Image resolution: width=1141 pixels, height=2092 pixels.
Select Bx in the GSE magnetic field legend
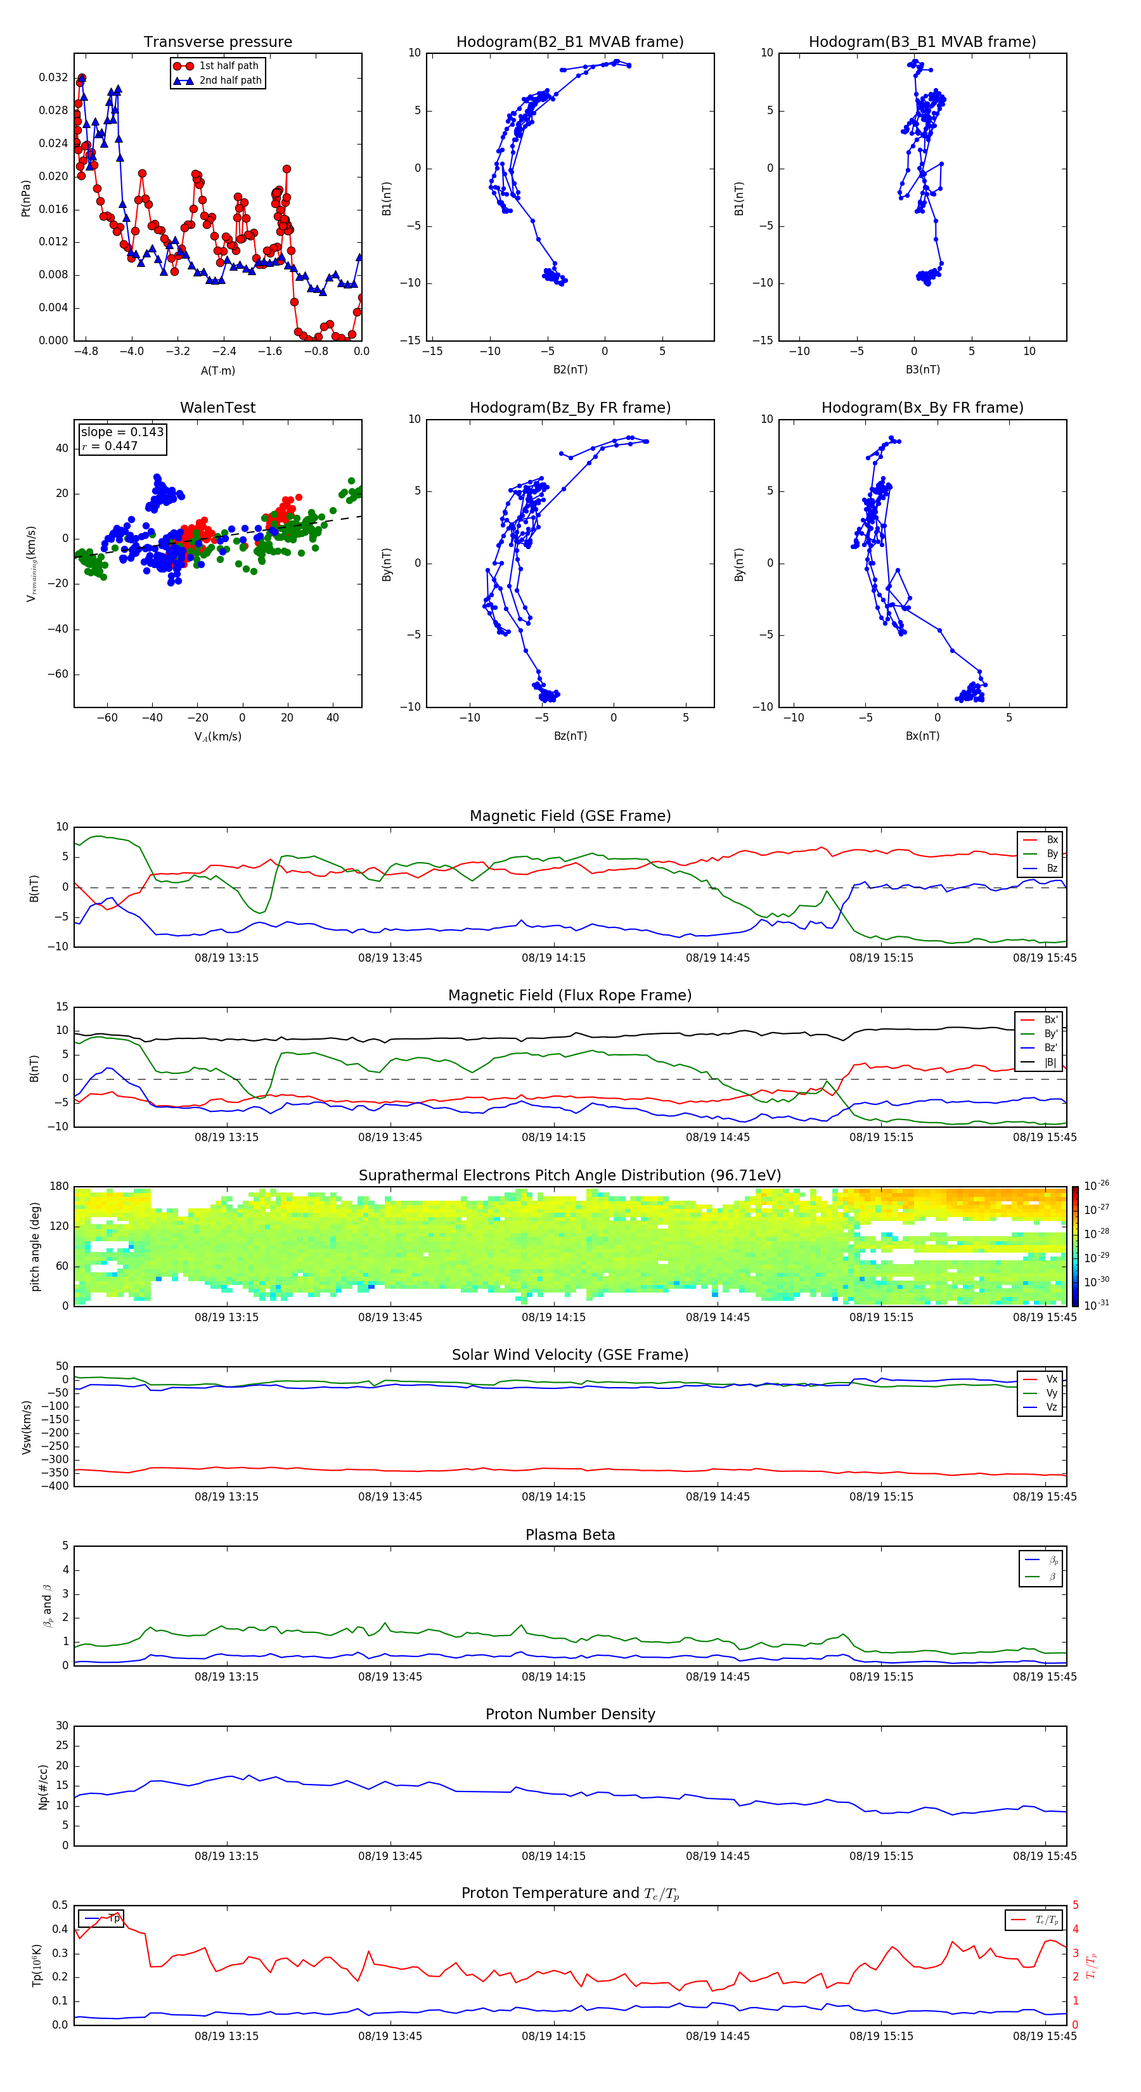1040,840
